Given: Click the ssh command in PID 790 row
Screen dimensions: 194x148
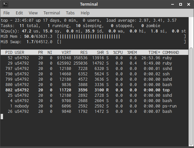Looking at the screenshot, I should coord(166,74).
